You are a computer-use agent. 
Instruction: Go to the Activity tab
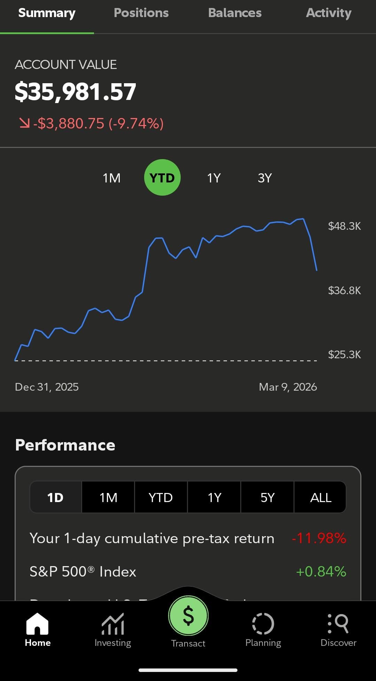(x=328, y=13)
